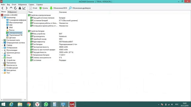Screen dimensions: 191x107
Task: Expand the Мультимедиа node arrow
Action: click(x=2, y=50)
